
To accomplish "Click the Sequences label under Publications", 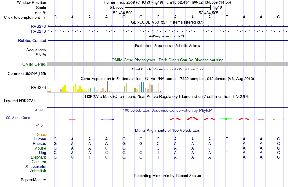I will click(x=36, y=50).
